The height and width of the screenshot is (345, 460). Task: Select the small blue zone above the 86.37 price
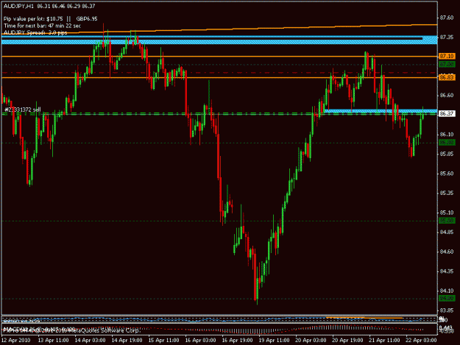[x=381, y=111]
